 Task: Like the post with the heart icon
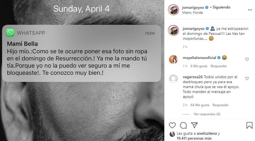pyautogui.click(x=172, y=125)
